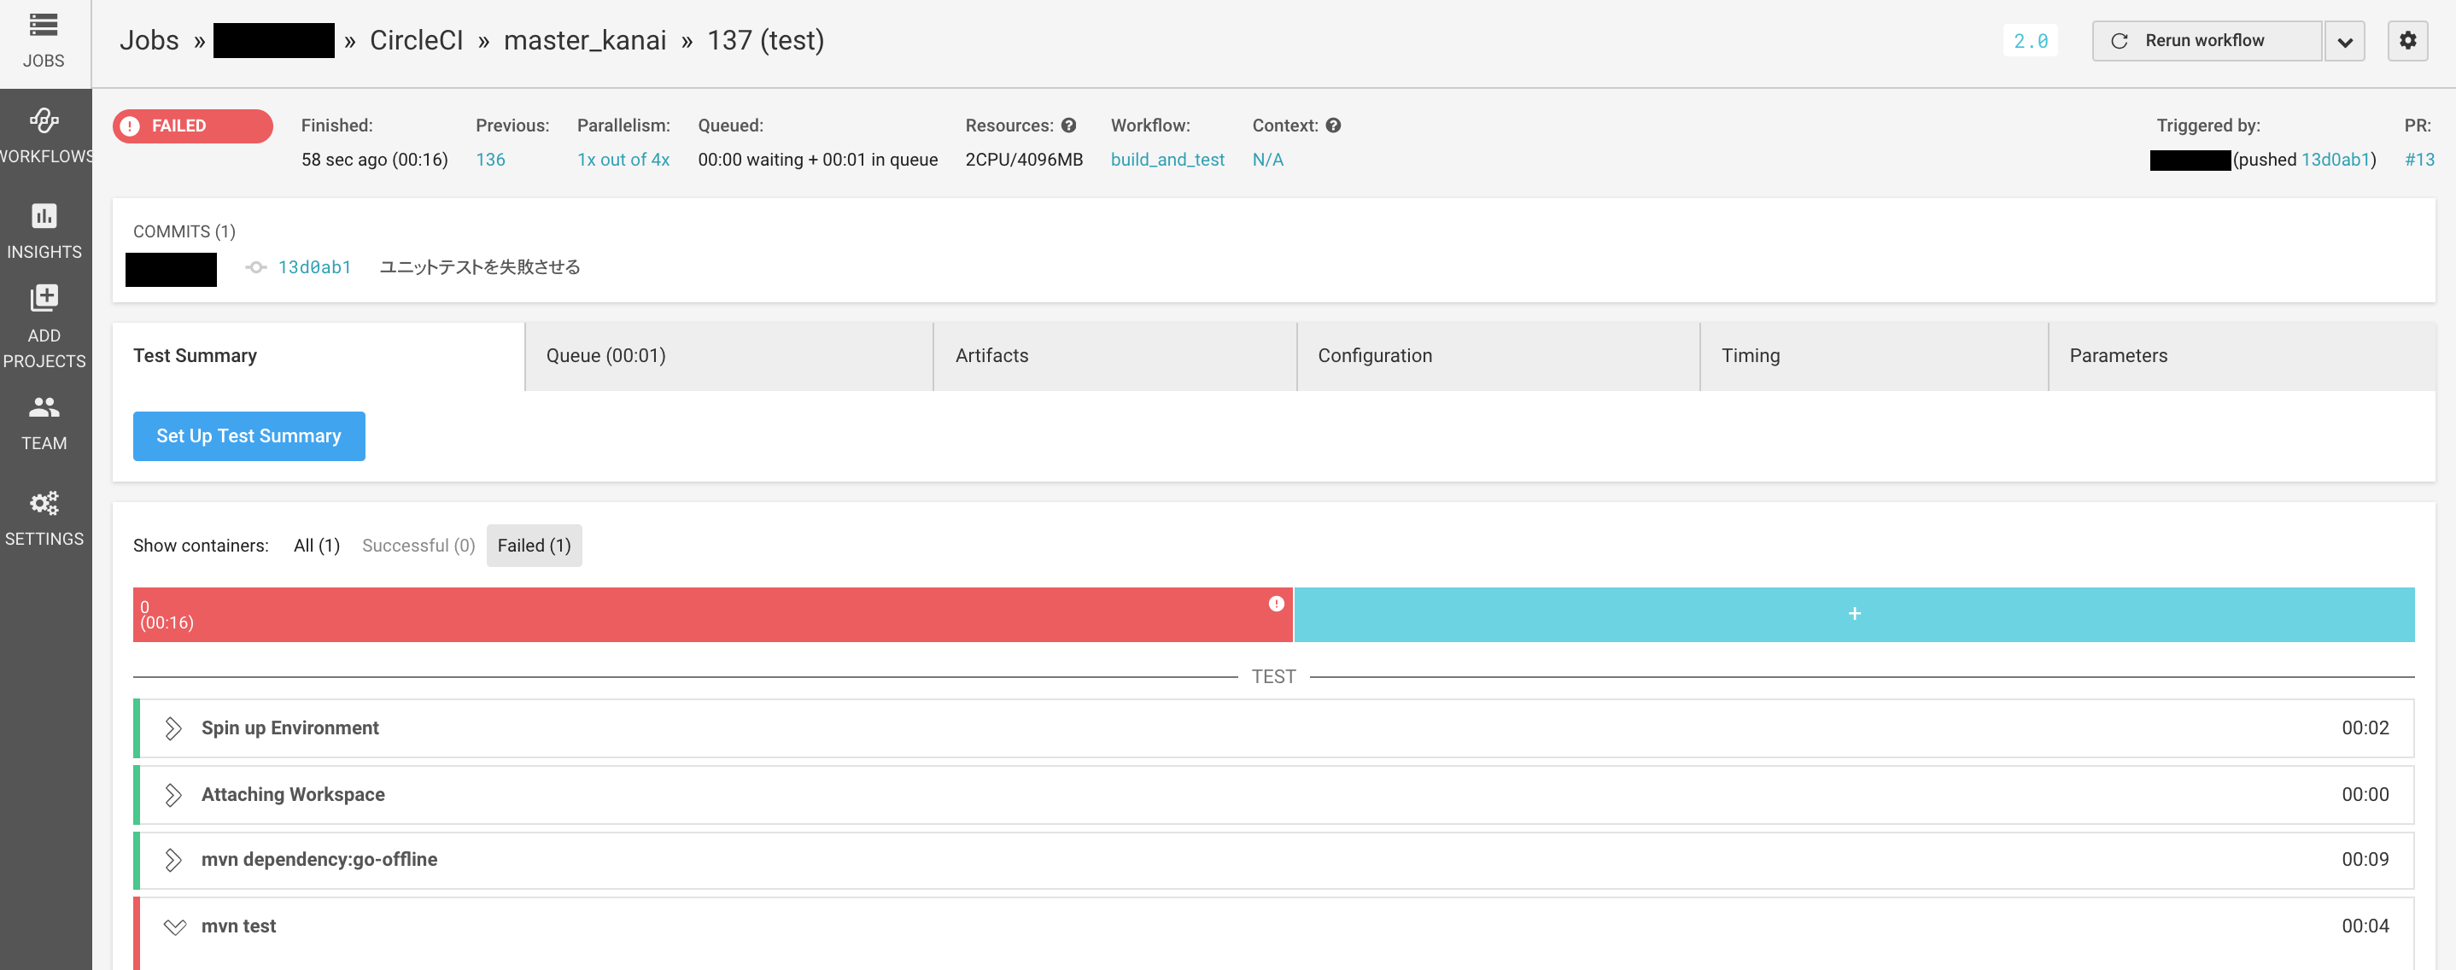Open the Rerun workflow dropdown arrow
The height and width of the screenshot is (970, 2456).
2344,42
